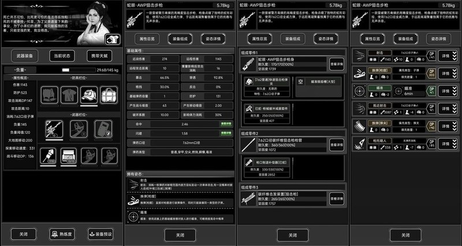This screenshot has width=462, height=246.
Task: Select the duffel bag armor slot
Action: click(109, 95)
